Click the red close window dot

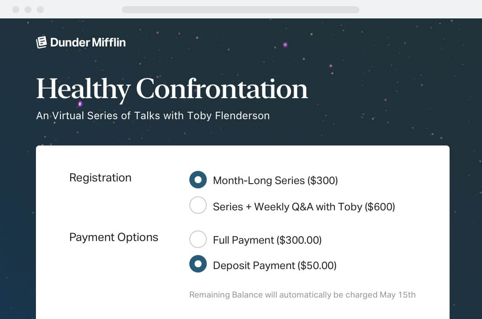click(x=16, y=9)
